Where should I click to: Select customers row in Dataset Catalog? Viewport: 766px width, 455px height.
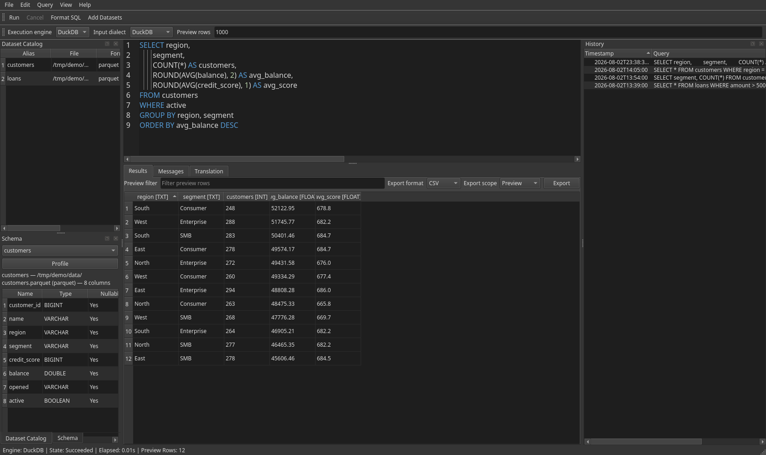click(x=62, y=65)
